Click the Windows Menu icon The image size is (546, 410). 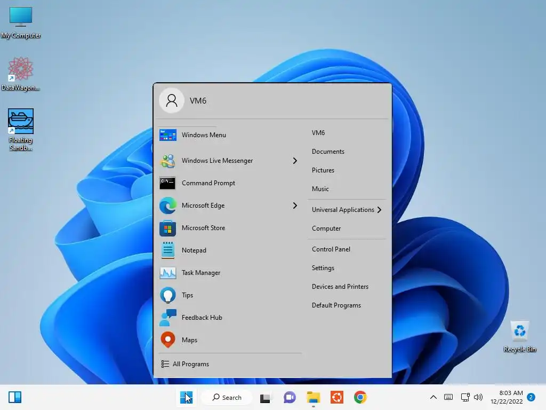(x=167, y=135)
